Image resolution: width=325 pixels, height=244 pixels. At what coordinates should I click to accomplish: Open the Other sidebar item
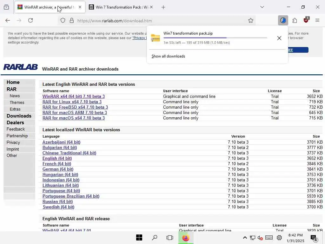(x=12, y=155)
